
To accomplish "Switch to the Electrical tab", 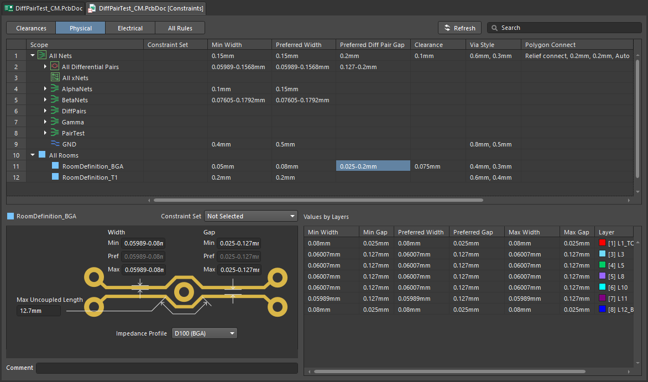I will (x=130, y=28).
